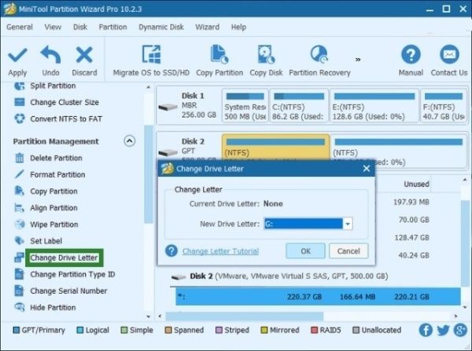Open the Partition Recovery tool
This screenshot has height=351, width=472.
click(319, 55)
